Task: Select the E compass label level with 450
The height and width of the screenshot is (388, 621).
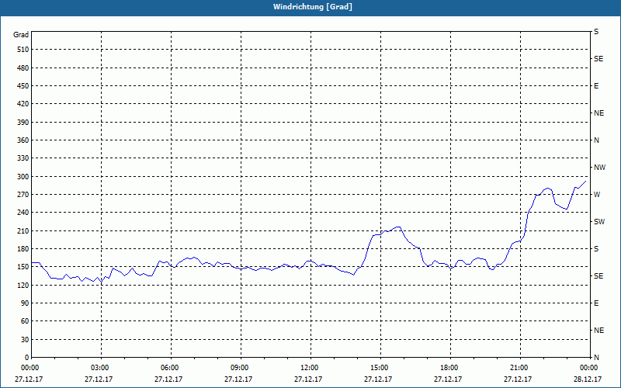Action: click(x=596, y=86)
